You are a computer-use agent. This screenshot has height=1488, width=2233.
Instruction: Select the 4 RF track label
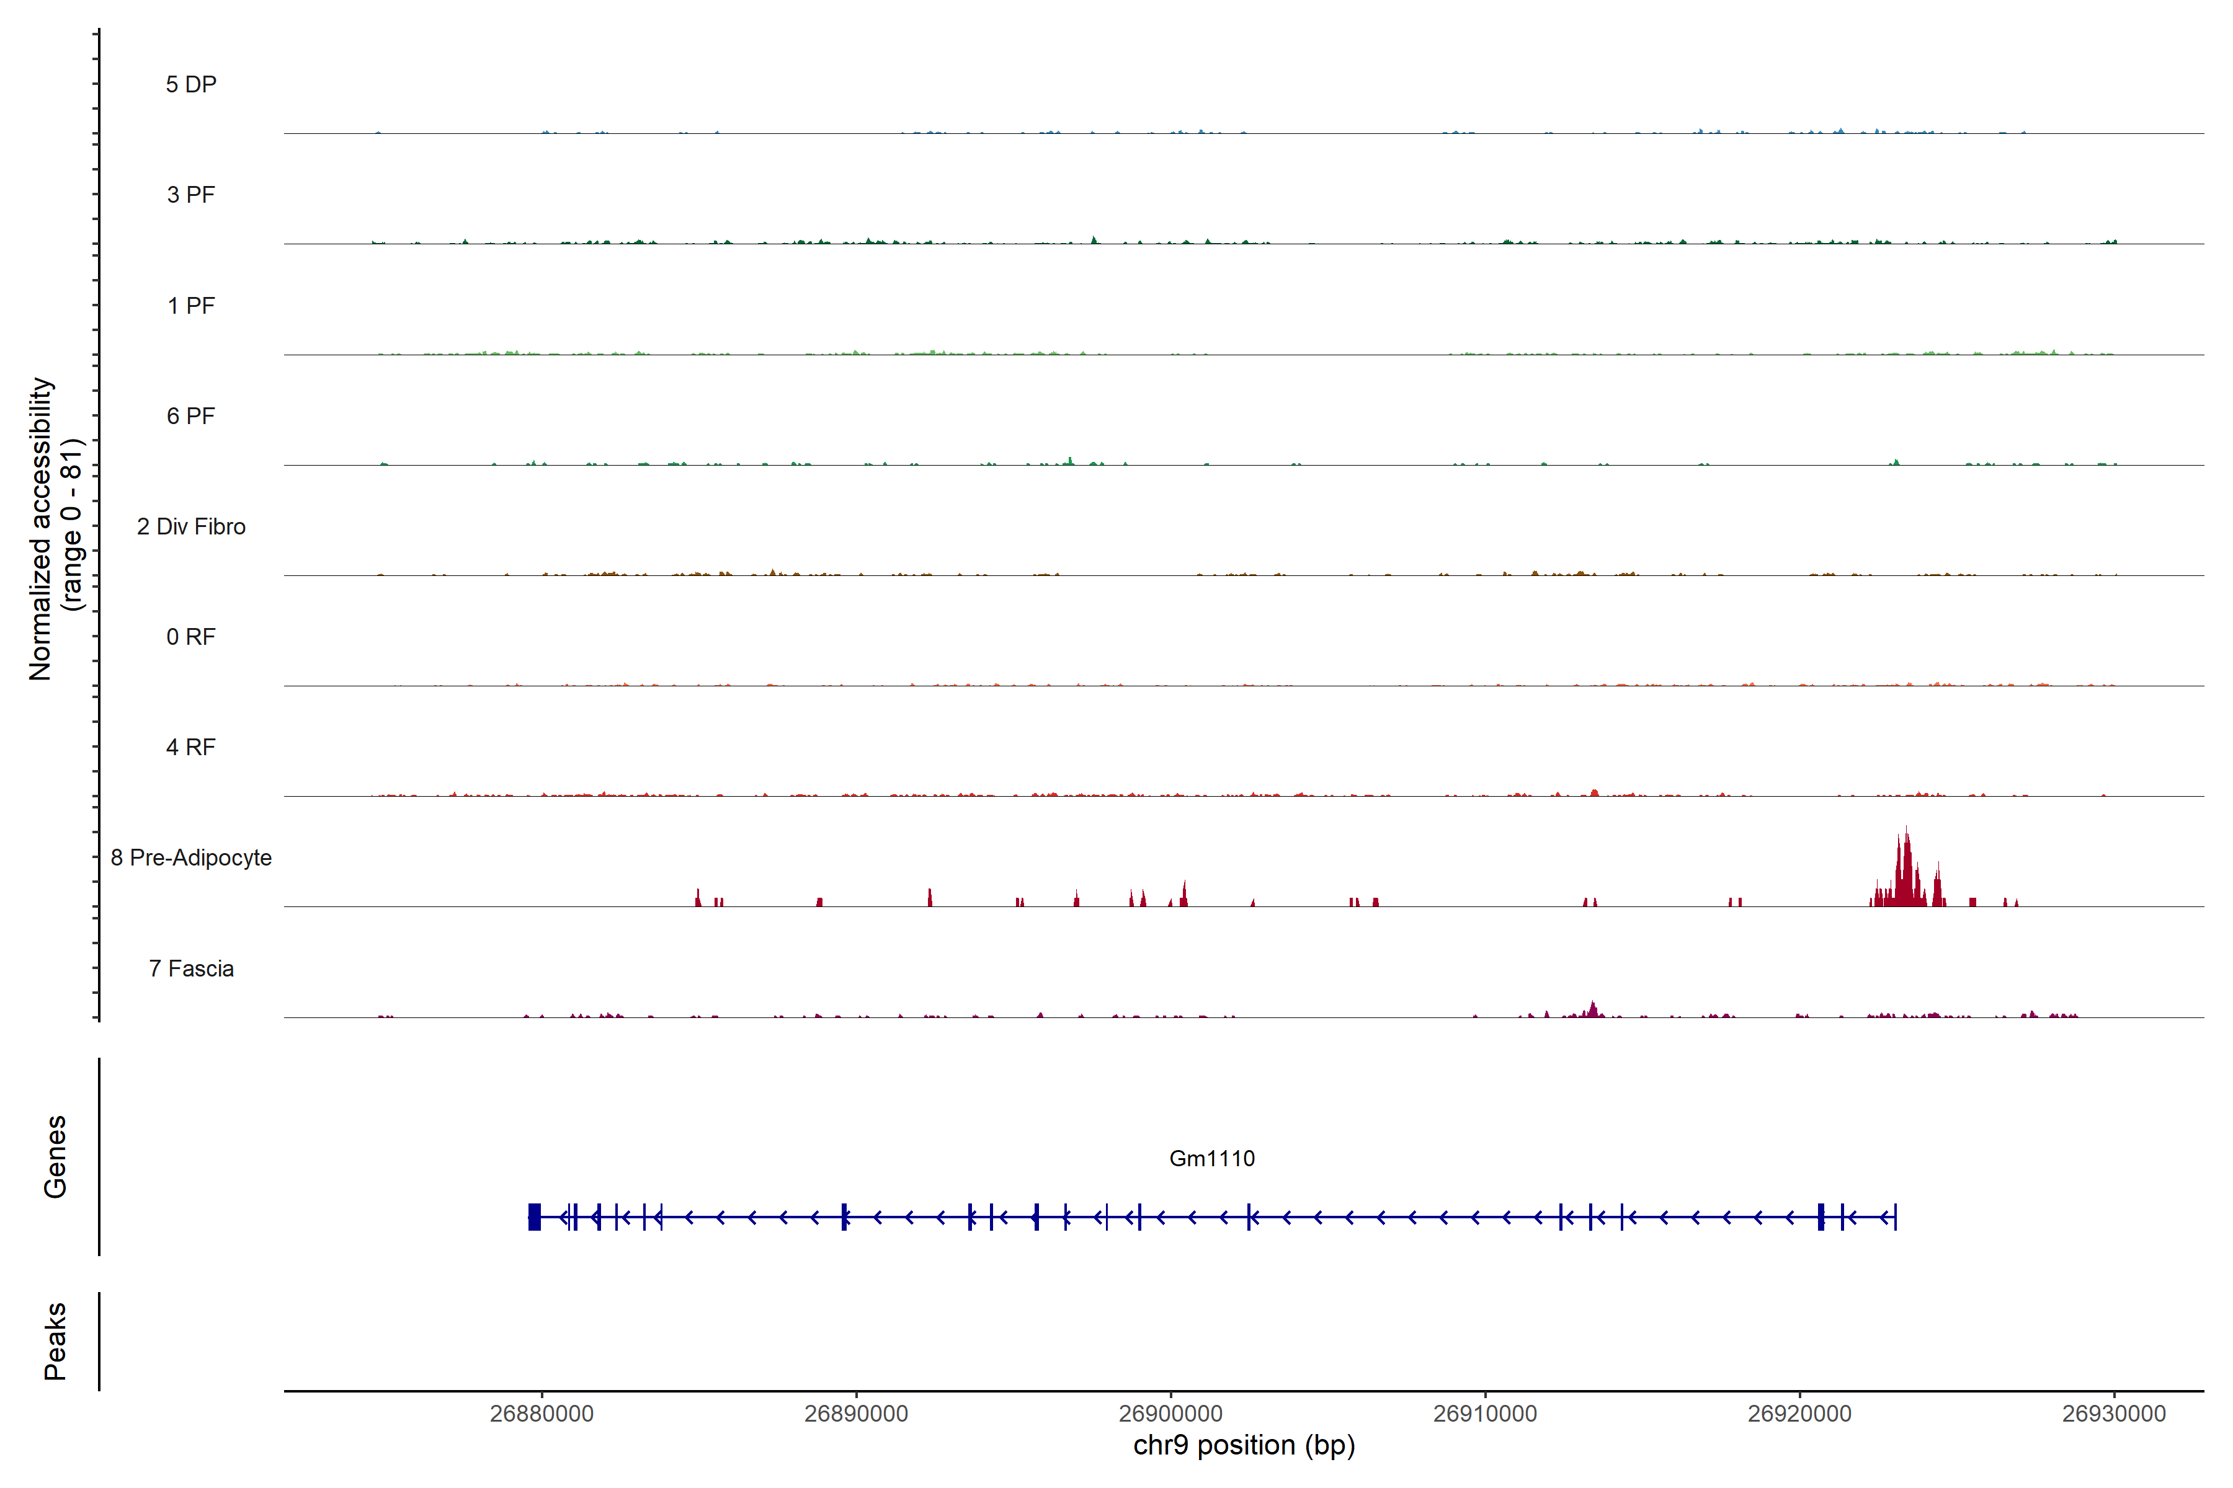[191, 747]
